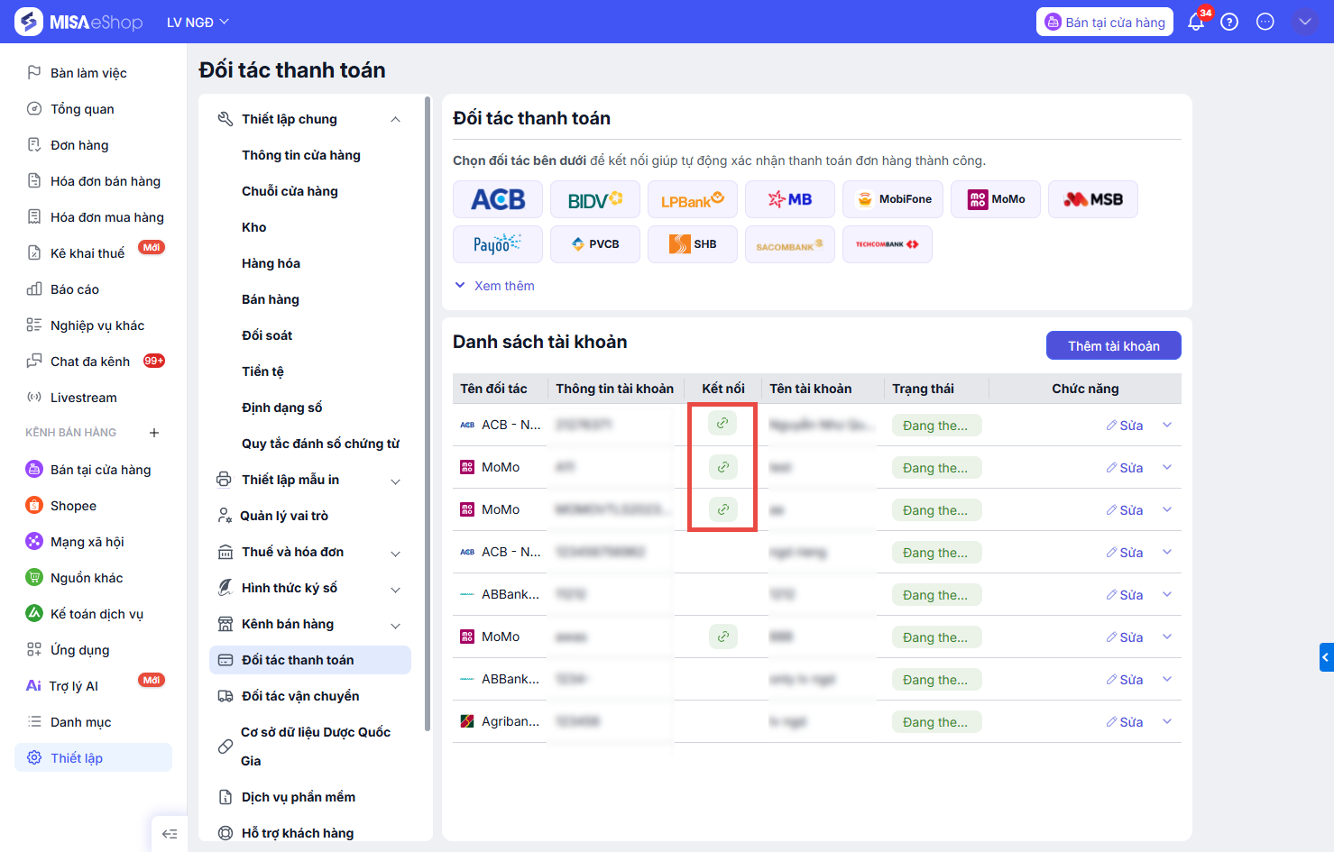Open dropdown arrow beside Sửa in Agribank row
Screen dimensions: 1334x852
click(x=1167, y=721)
